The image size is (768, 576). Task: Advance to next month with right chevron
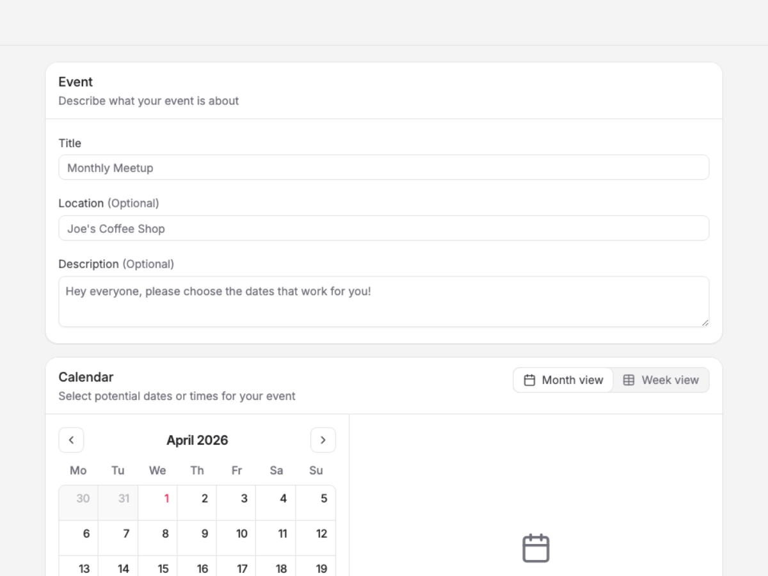click(x=323, y=440)
